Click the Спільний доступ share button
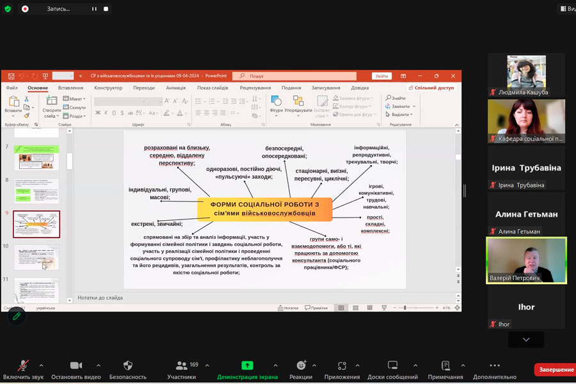The image size is (576, 384). 431,88
